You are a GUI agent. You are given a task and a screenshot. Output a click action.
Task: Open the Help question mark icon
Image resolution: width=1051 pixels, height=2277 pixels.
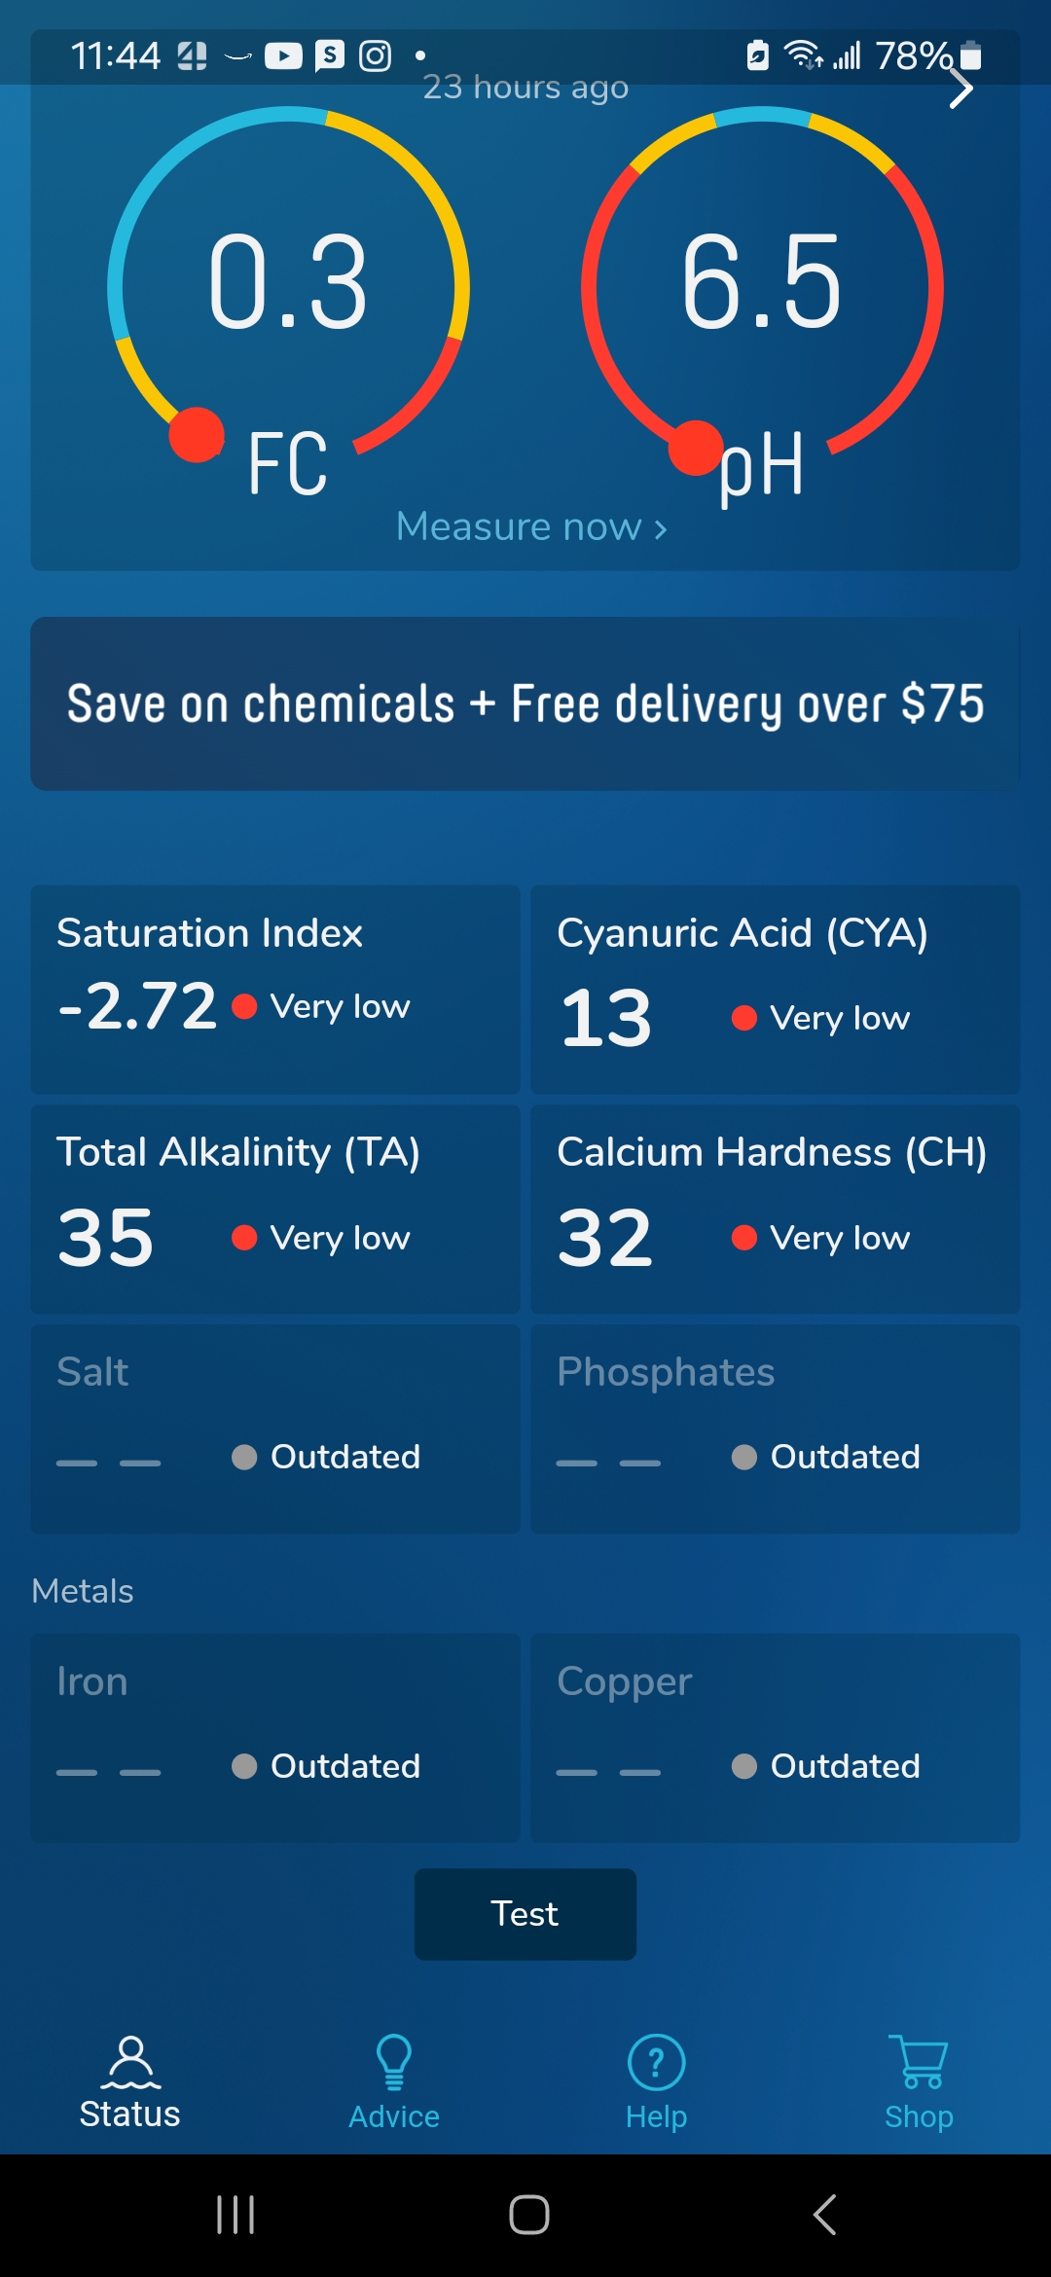click(x=657, y=2062)
